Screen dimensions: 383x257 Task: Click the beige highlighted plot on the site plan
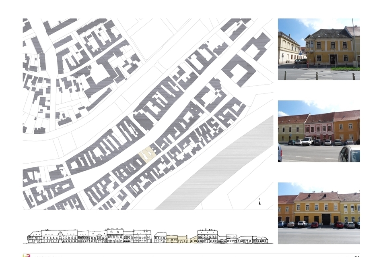(x=147, y=155)
